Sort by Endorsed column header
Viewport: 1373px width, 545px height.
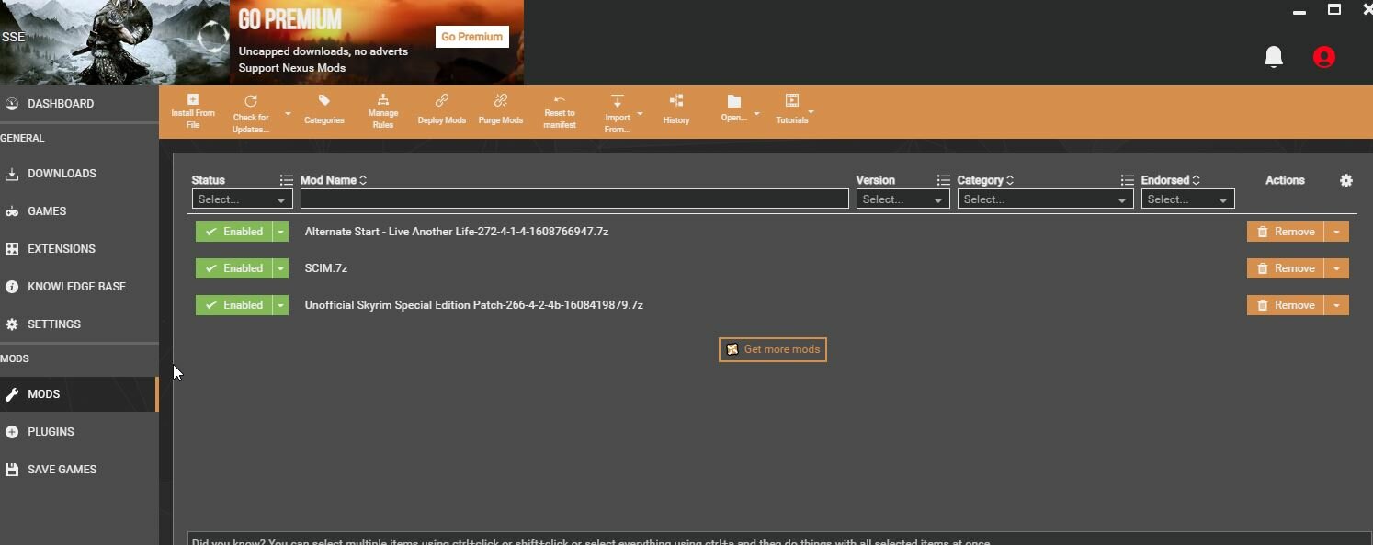[x=1170, y=180]
